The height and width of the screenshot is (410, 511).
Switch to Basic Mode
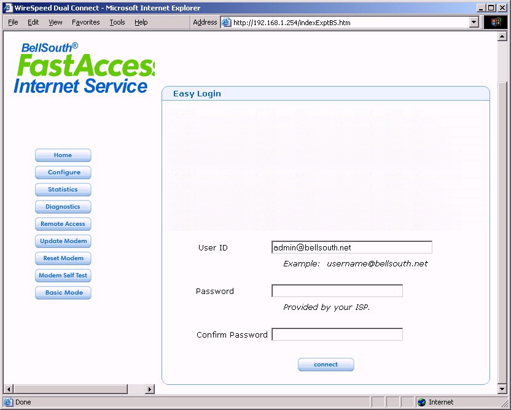pyautogui.click(x=63, y=293)
